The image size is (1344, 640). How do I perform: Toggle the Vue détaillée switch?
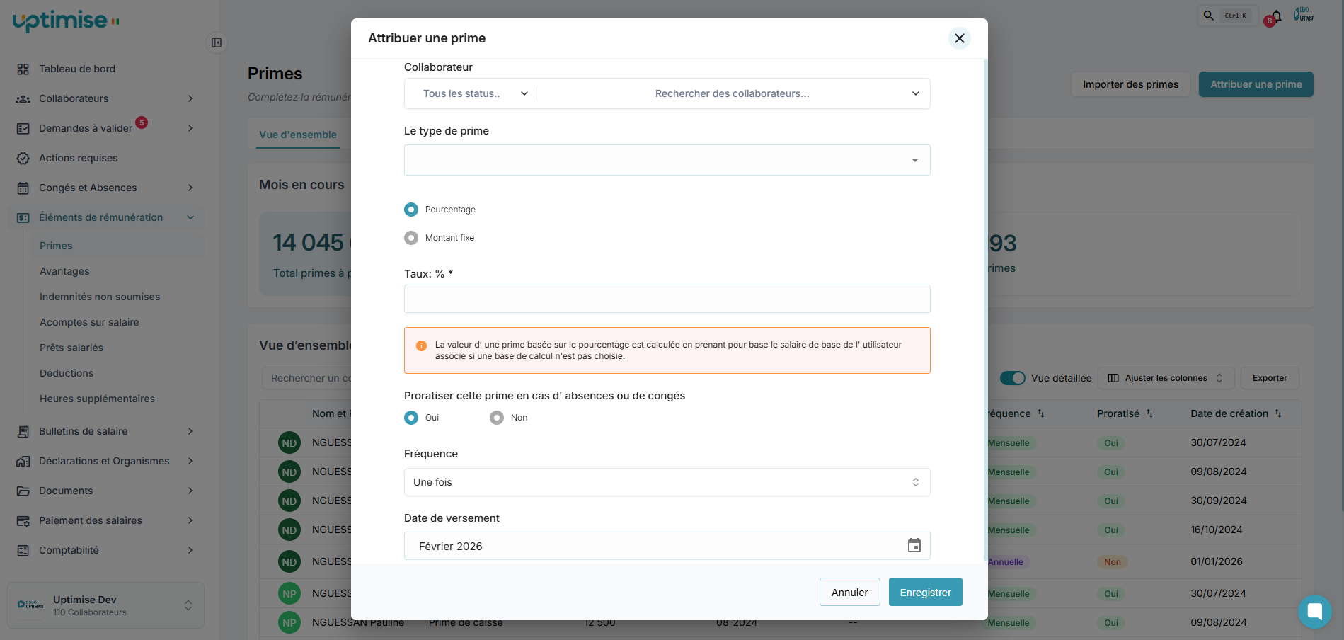click(x=1012, y=378)
